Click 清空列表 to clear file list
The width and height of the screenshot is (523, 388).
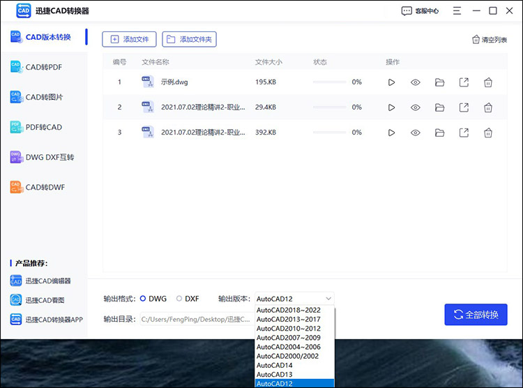coord(490,40)
